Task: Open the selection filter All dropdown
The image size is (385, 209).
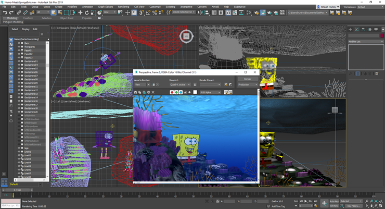Action: tap(43, 12)
